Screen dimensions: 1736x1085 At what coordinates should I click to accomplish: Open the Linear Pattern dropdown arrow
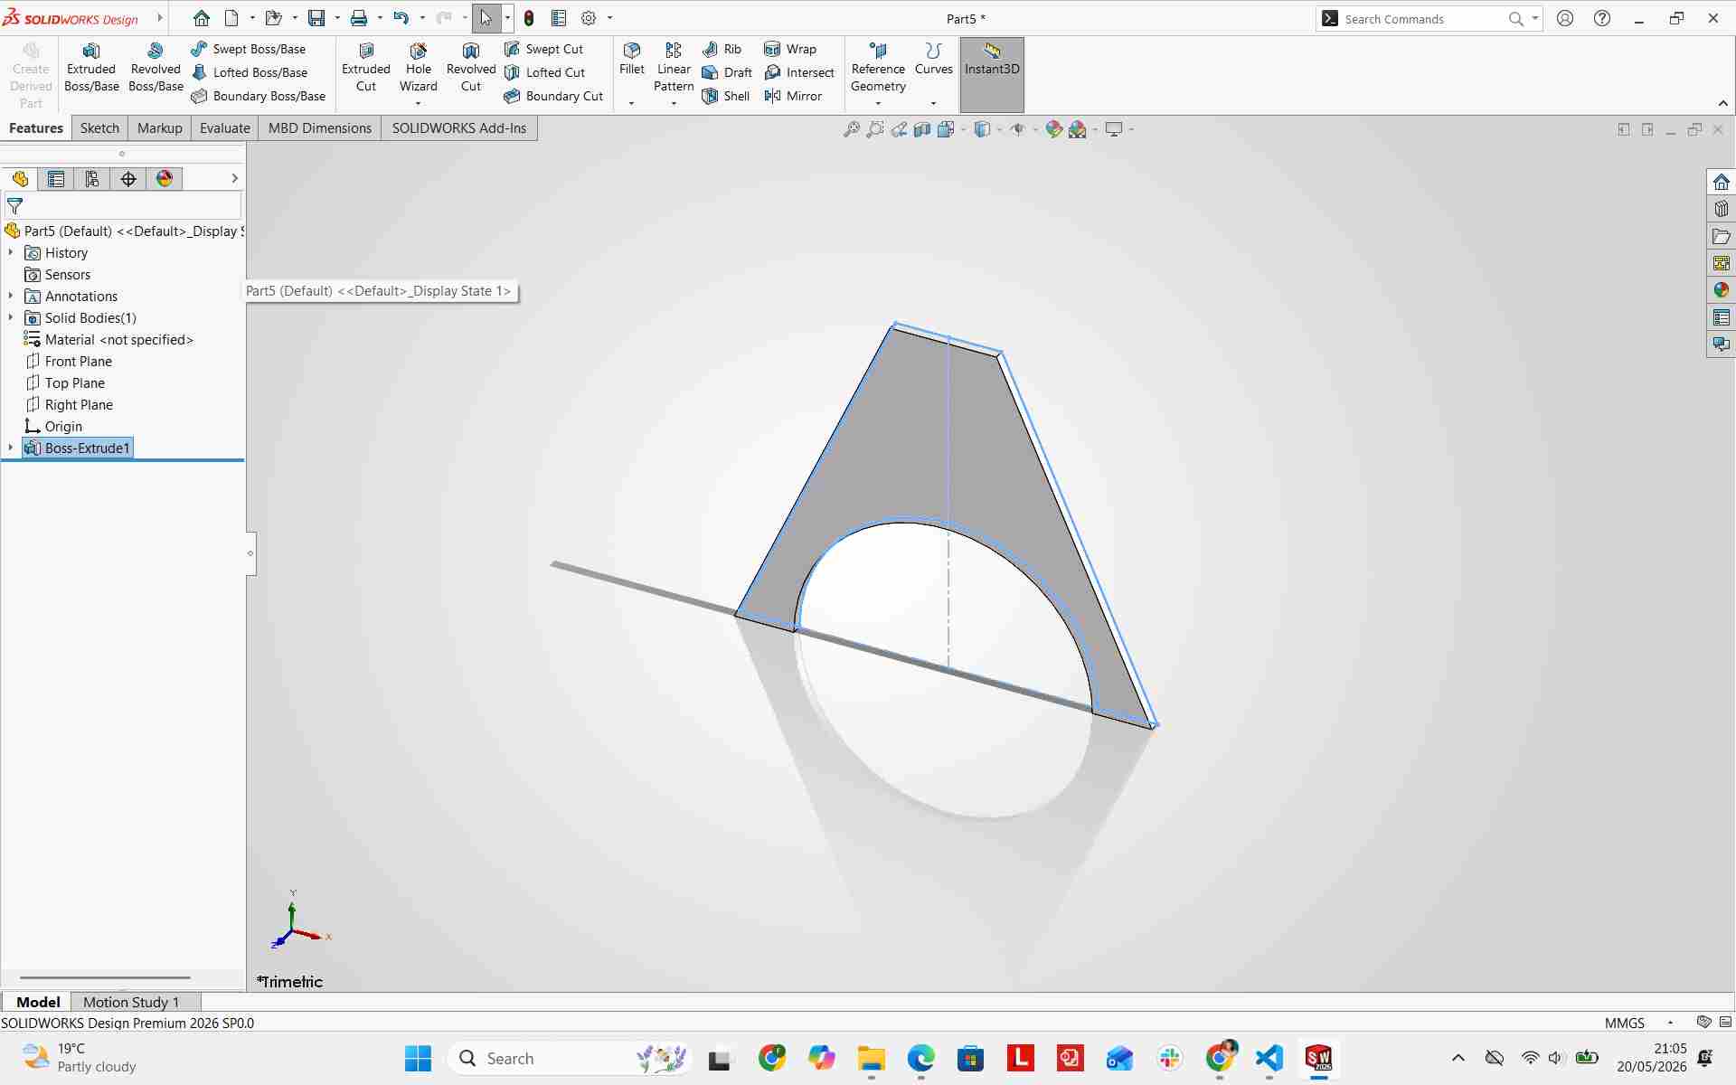click(674, 103)
